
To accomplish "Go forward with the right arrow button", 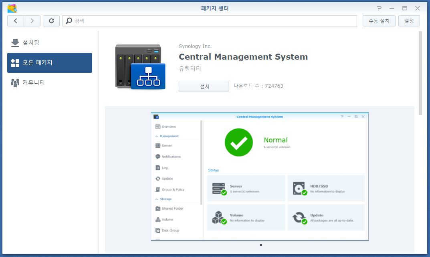I will coord(32,21).
